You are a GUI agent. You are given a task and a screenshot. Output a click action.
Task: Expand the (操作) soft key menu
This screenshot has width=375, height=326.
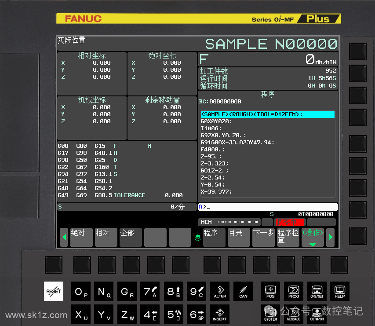[313, 237]
